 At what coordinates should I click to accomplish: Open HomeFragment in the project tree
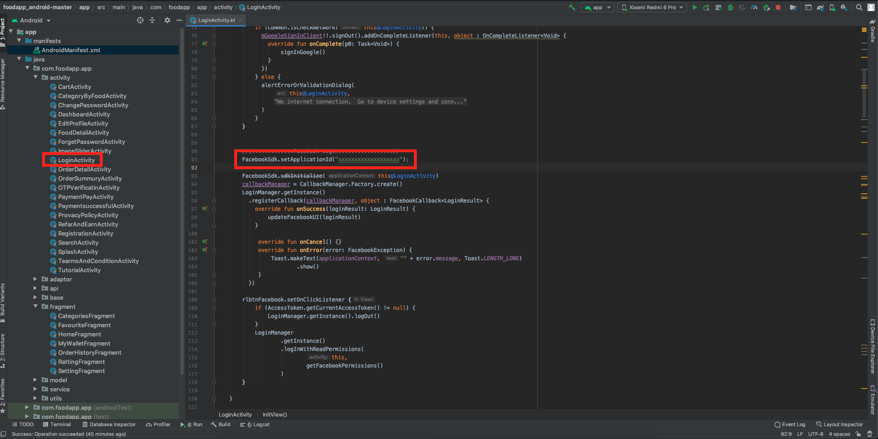tap(79, 334)
